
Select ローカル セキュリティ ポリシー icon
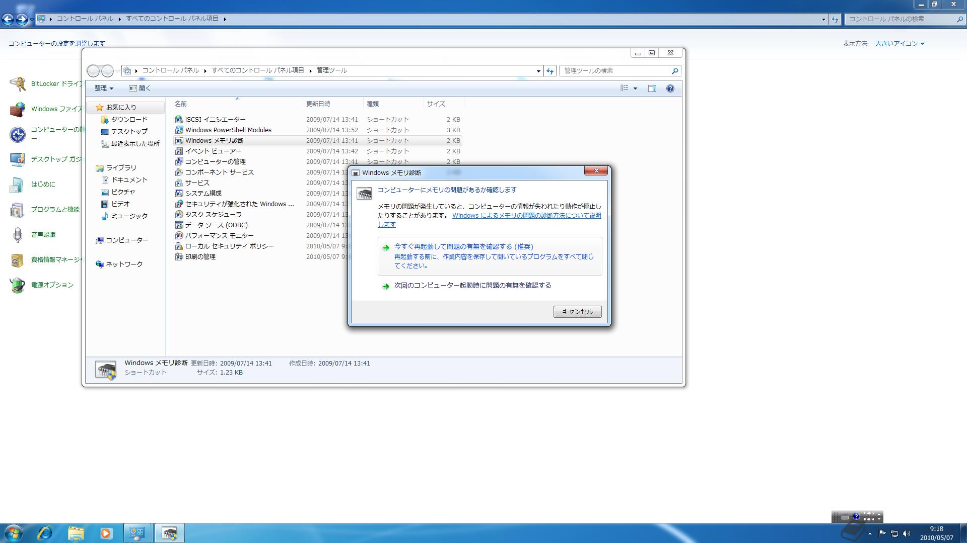click(179, 246)
